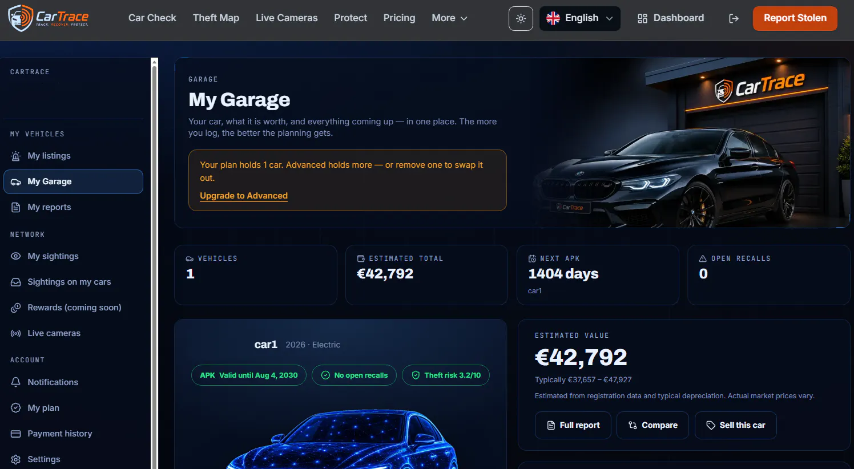This screenshot has width=854, height=469.
Task: Open the Full report button
Action: [x=573, y=425]
